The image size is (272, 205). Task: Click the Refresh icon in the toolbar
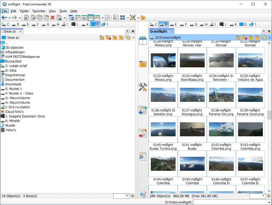tap(107, 18)
